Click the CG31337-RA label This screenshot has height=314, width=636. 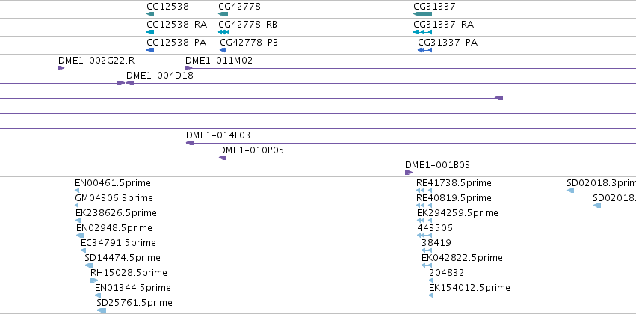pyautogui.click(x=444, y=25)
